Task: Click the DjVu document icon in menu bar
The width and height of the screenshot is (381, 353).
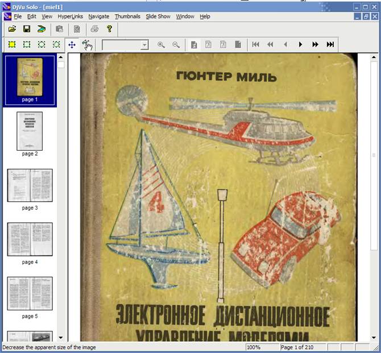Action: click(x=7, y=16)
